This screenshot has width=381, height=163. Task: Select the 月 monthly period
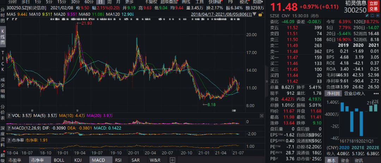(118, 2)
